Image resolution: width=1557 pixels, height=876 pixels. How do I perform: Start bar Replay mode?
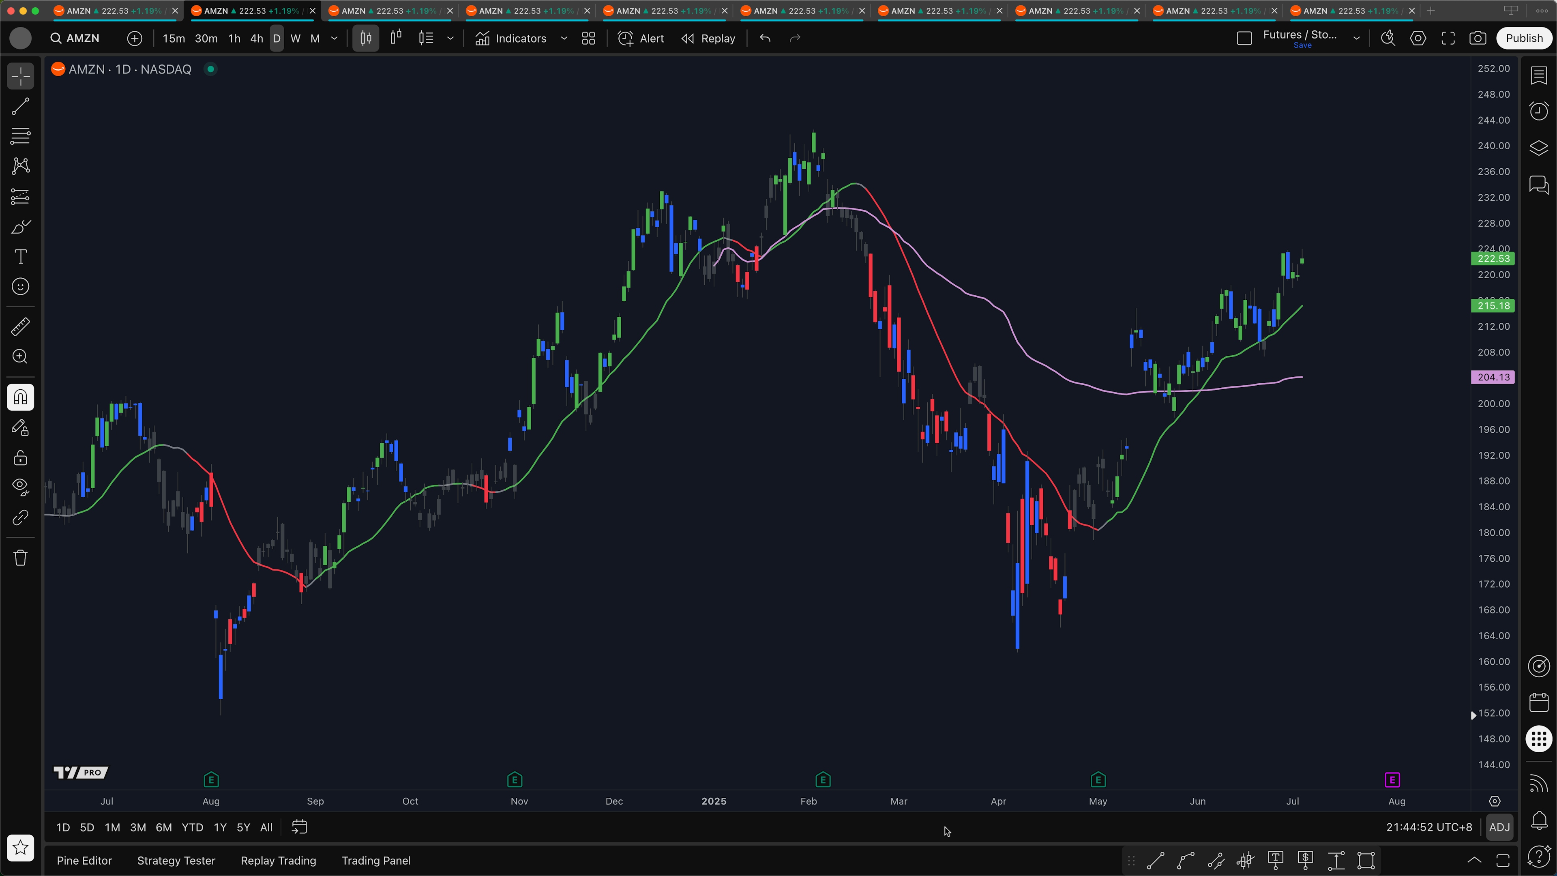(708, 39)
